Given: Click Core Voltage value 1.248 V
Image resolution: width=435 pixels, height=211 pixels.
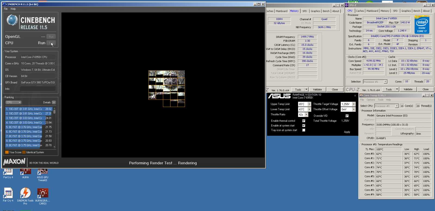Looking at the screenshot, I should (402, 31).
